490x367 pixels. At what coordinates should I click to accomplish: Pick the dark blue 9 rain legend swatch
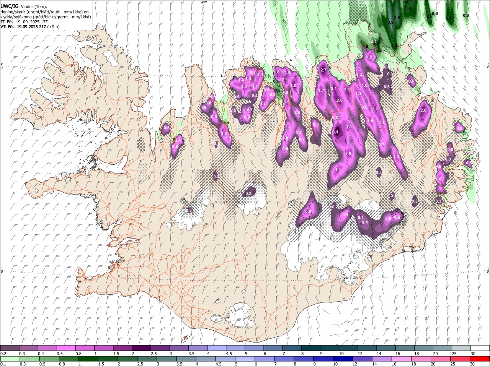[x=323, y=359]
